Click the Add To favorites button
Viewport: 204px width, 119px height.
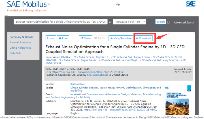100,38
